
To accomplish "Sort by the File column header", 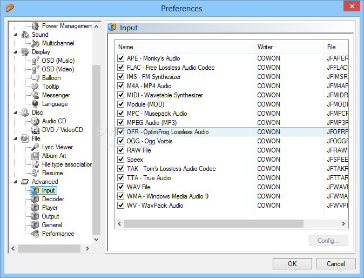I will (x=336, y=47).
